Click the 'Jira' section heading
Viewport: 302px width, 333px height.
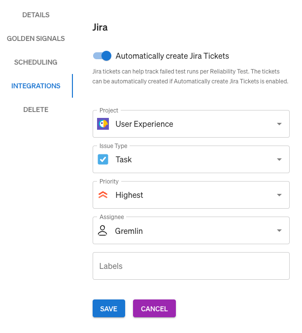pyautogui.click(x=100, y=27)
